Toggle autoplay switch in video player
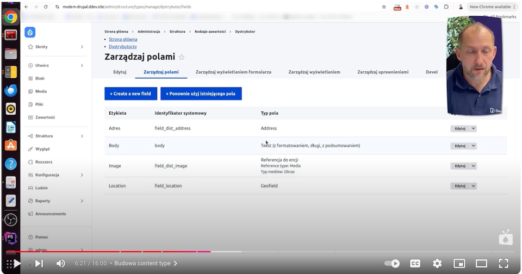Viewport: 522px width, 274px height. (392, 263)
